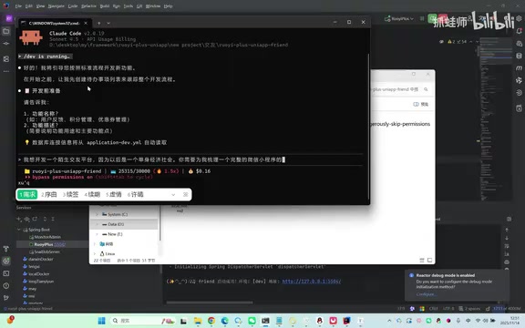Image resolution: width=525 pixels, height=328 pixels.
Task: Select tengTianyiyun docker connection
Action: click(38, 282)
